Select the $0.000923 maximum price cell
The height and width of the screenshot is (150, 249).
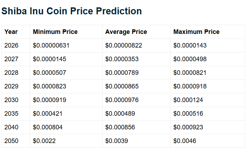click(188, 127)
